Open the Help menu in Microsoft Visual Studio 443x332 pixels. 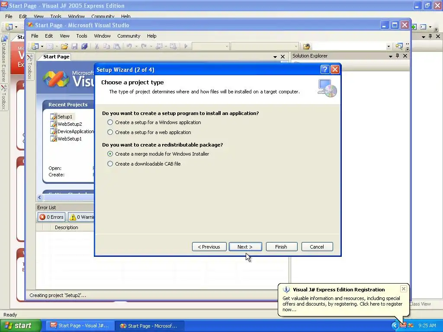coord(152,36)
